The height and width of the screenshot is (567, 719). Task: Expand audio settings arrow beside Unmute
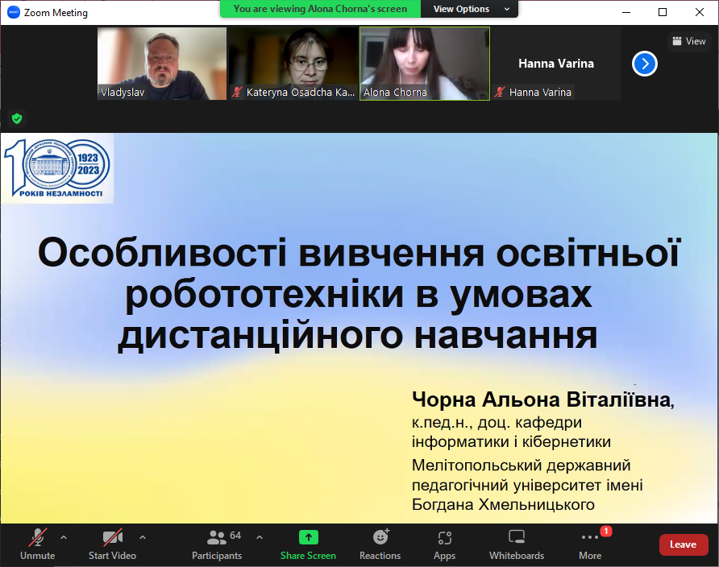(x=64, y=537)
